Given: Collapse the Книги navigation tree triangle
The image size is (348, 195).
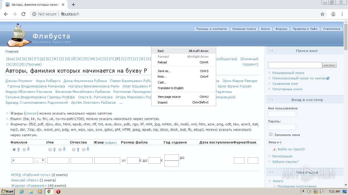Looking at the screenshot, I should point(270,181).
